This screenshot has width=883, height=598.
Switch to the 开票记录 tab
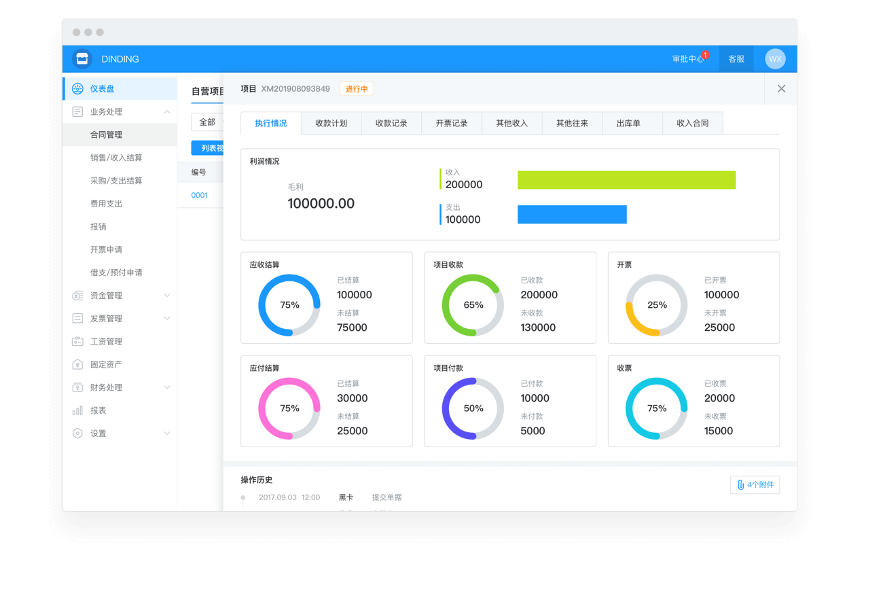pyautogui.click(x=452, y=123)
